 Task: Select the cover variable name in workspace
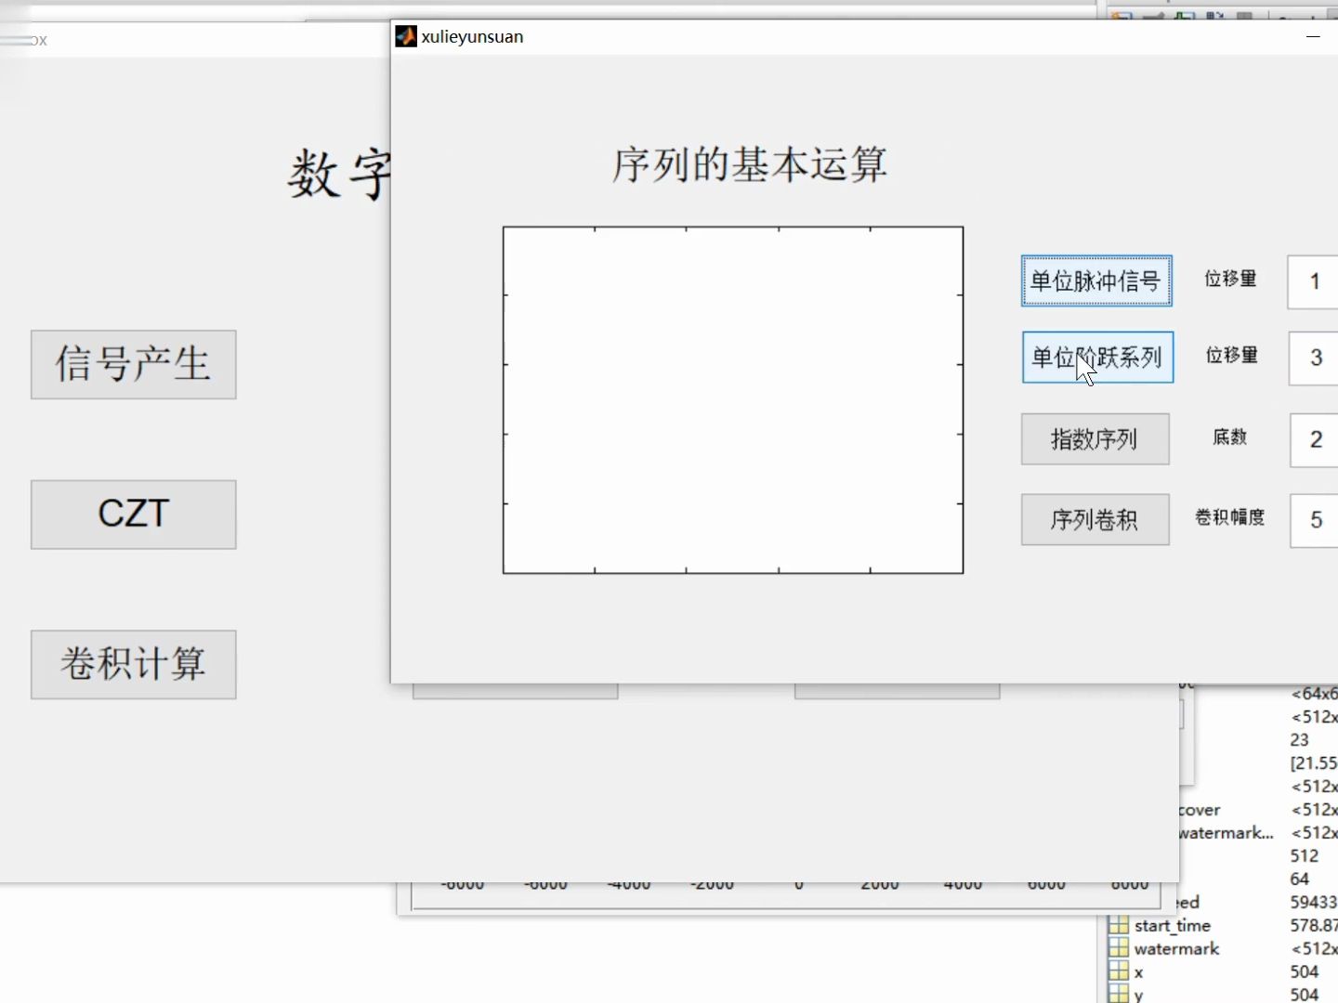[1200, 810]
